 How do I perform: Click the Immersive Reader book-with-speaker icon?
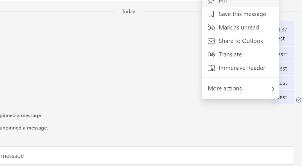pyautogui.click(x=211, y=68)
